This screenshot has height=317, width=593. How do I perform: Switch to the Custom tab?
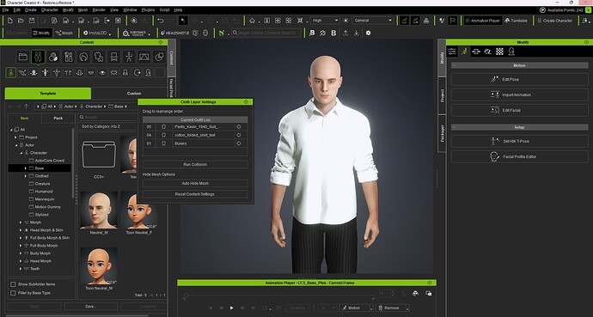[x=134, y=94]
